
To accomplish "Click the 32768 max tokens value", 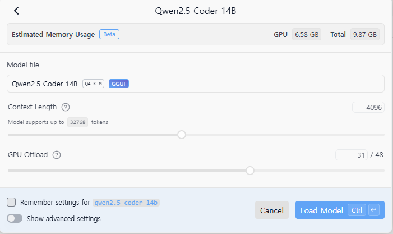I will click(78, 122).
